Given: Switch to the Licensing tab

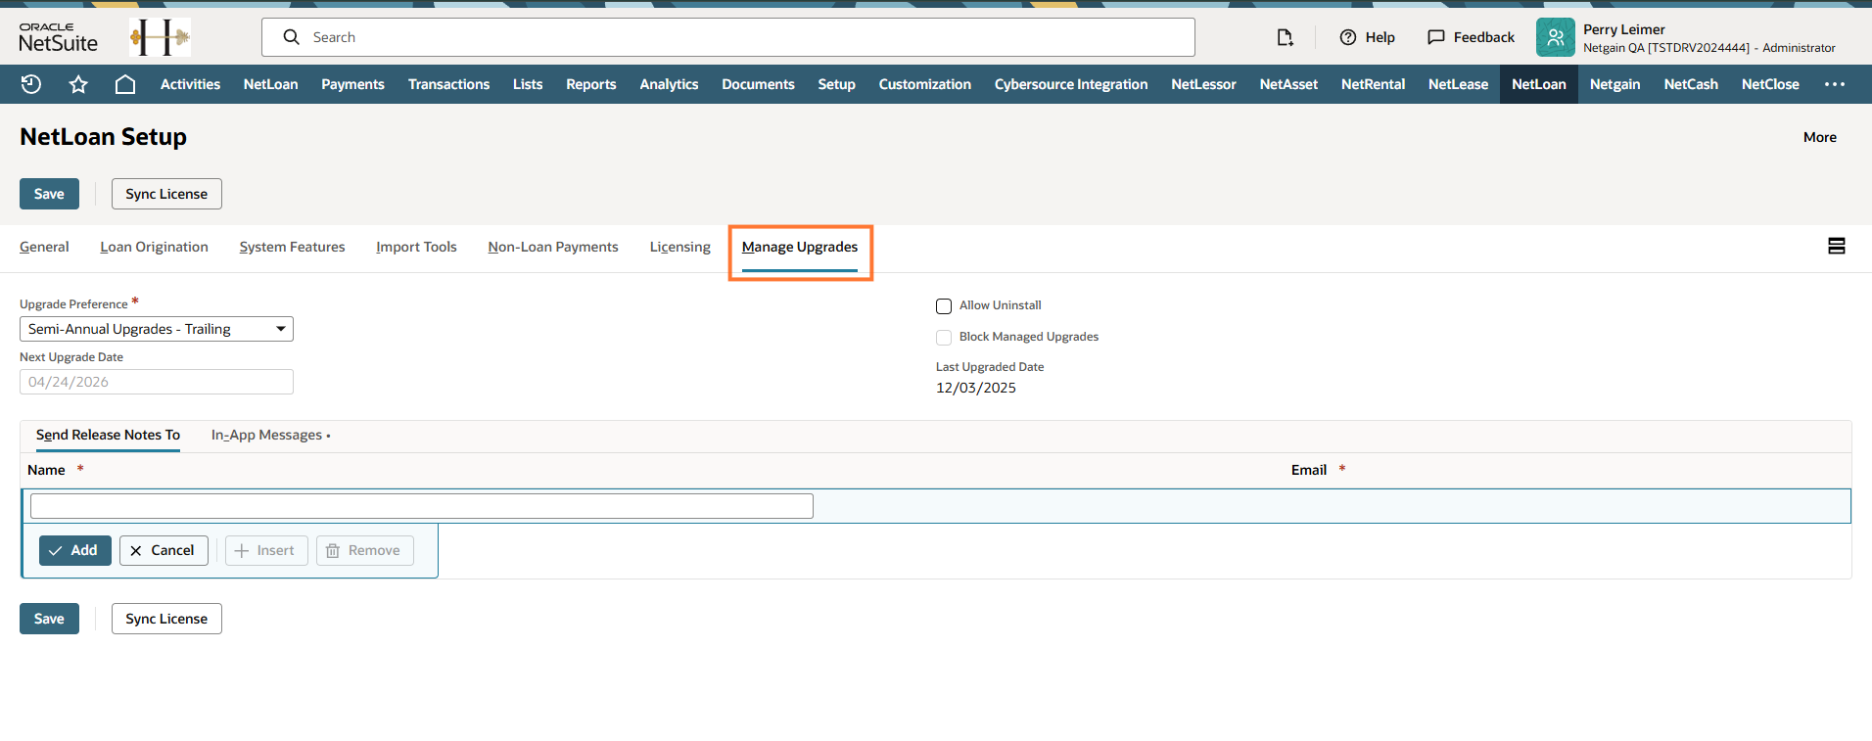Looking at the screenshot, I should [679, 247].
